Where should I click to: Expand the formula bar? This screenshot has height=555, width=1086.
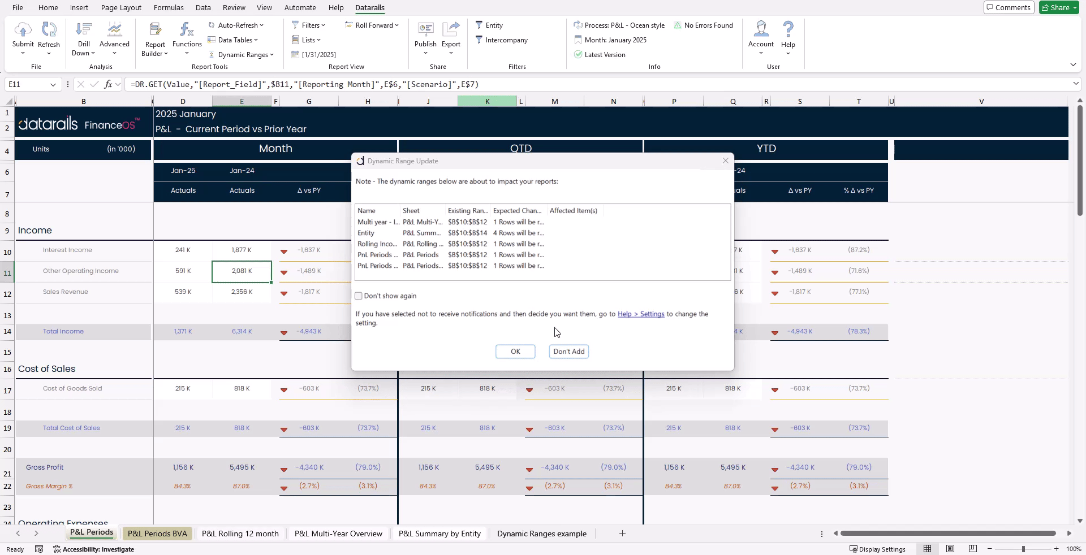[1076, 84]
